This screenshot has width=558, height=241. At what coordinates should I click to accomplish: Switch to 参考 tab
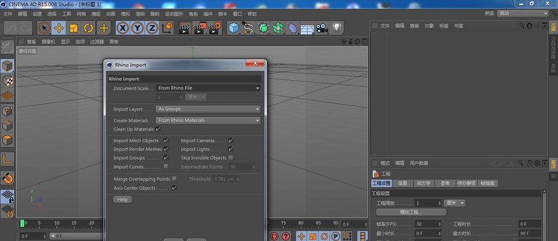click(445, 183)
